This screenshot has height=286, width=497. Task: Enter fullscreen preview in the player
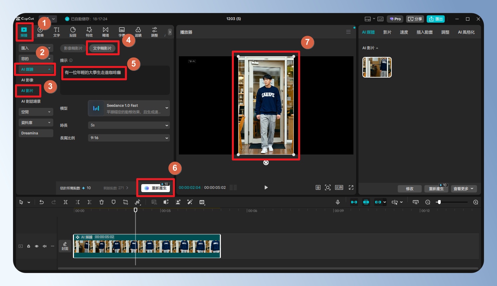351,187
